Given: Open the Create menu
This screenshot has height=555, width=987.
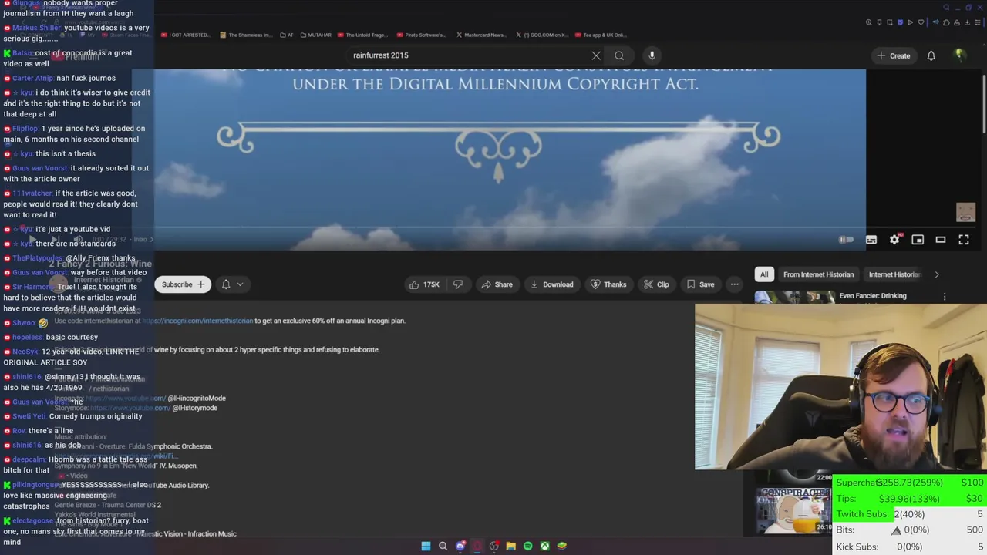Looking at the screenshot, I should 893,55.
